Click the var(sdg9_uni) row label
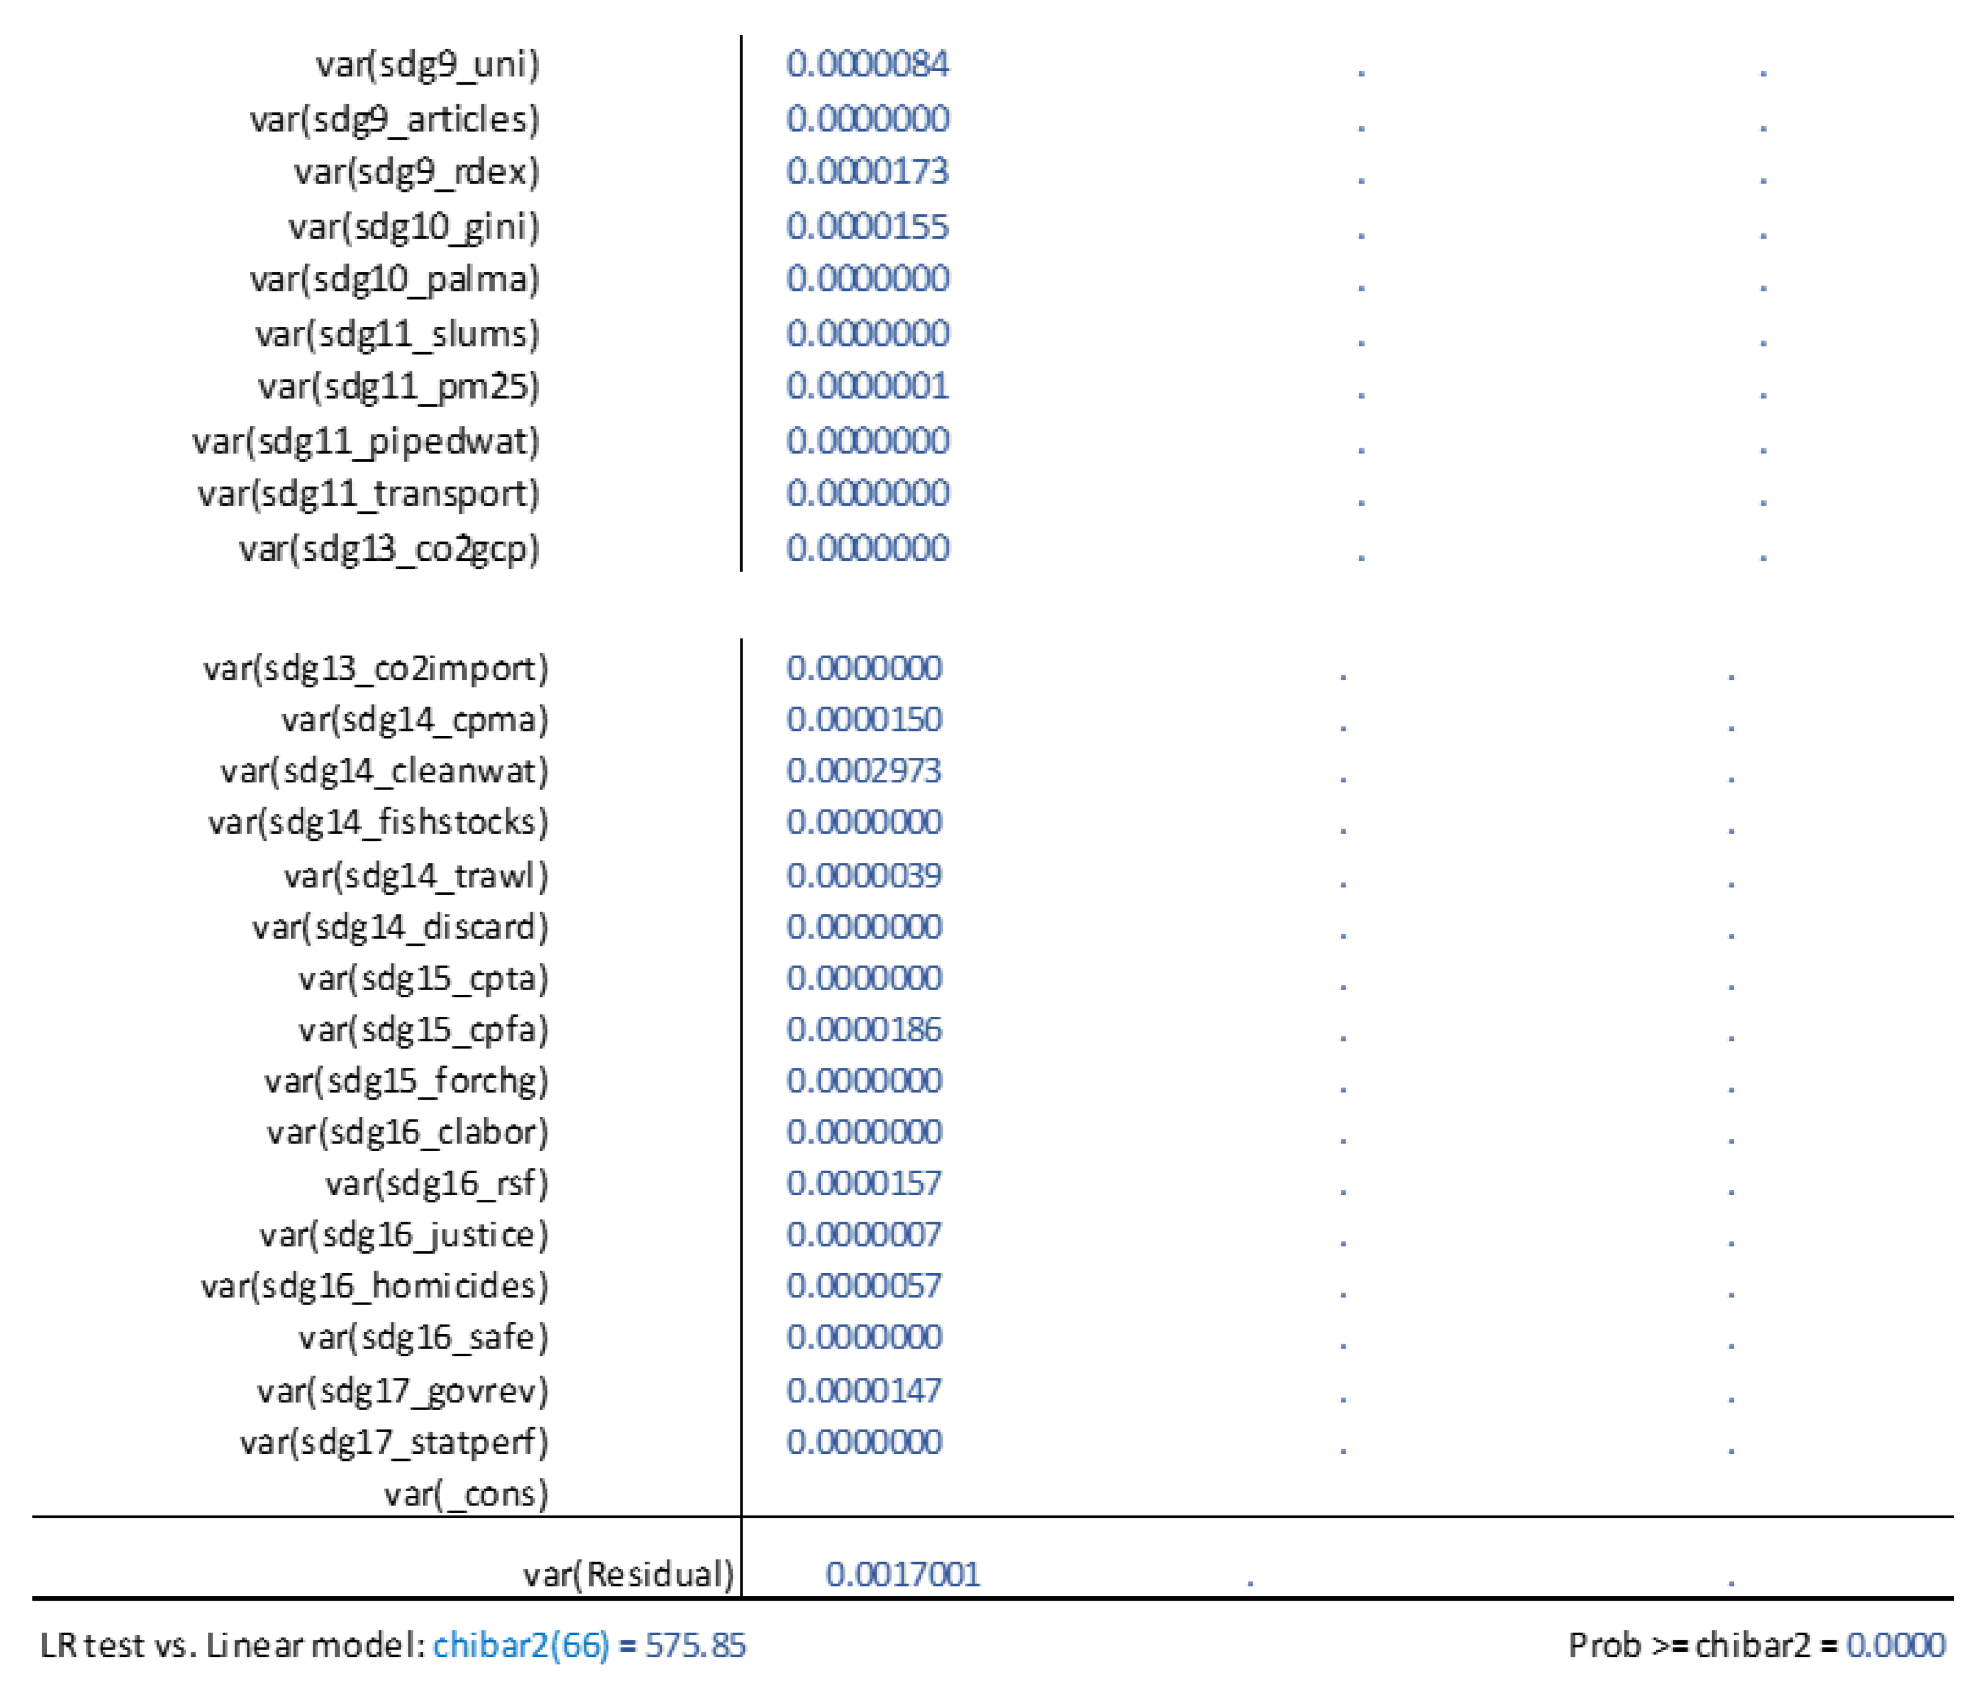 [428, 65]
